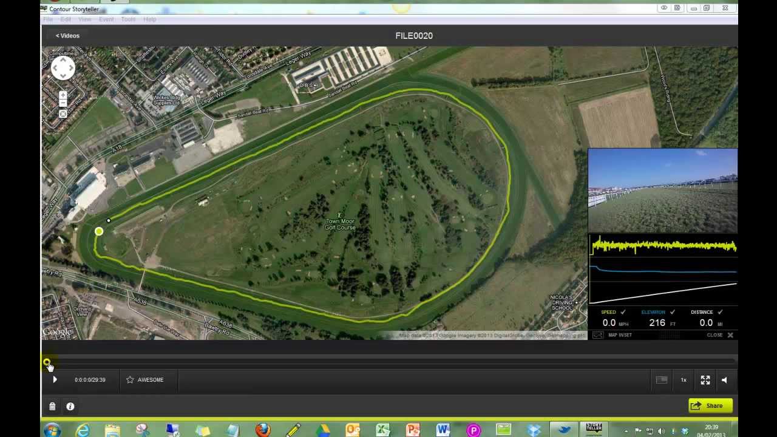Open the Windows Start menu
The image size is (777, 437).
(52, 430)
